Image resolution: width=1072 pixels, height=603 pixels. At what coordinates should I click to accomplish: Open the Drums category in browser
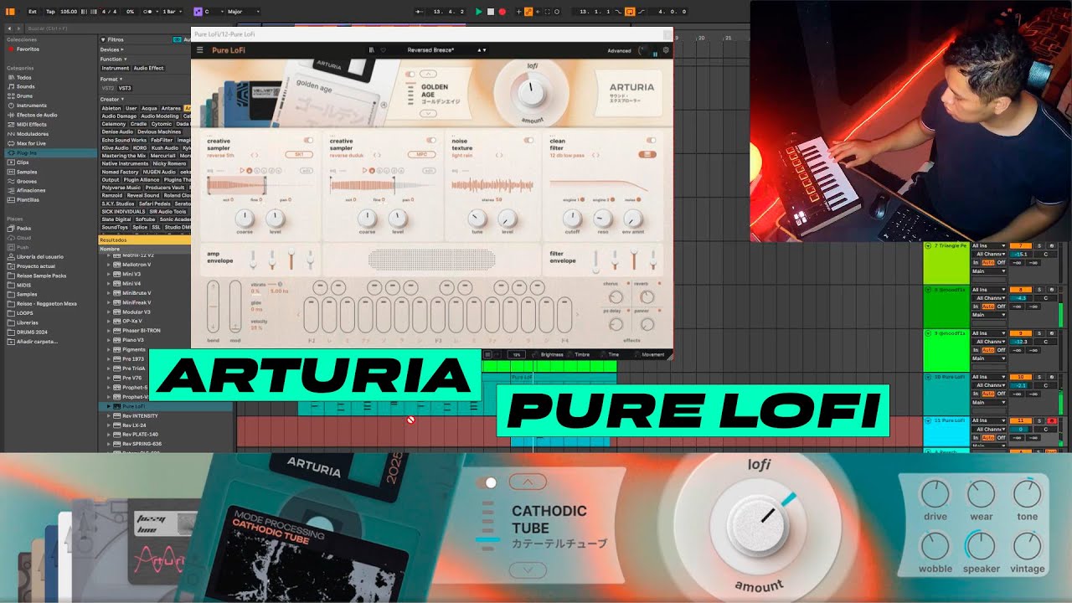(25, 95)
